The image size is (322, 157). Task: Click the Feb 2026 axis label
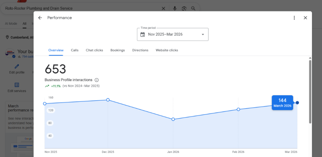(238, 152)
